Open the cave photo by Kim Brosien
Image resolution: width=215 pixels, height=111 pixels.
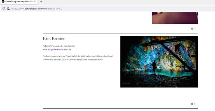click(x=159, y=62)
